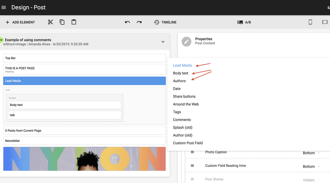Click the Photo Caption drag handle

[x=192, y=152]
